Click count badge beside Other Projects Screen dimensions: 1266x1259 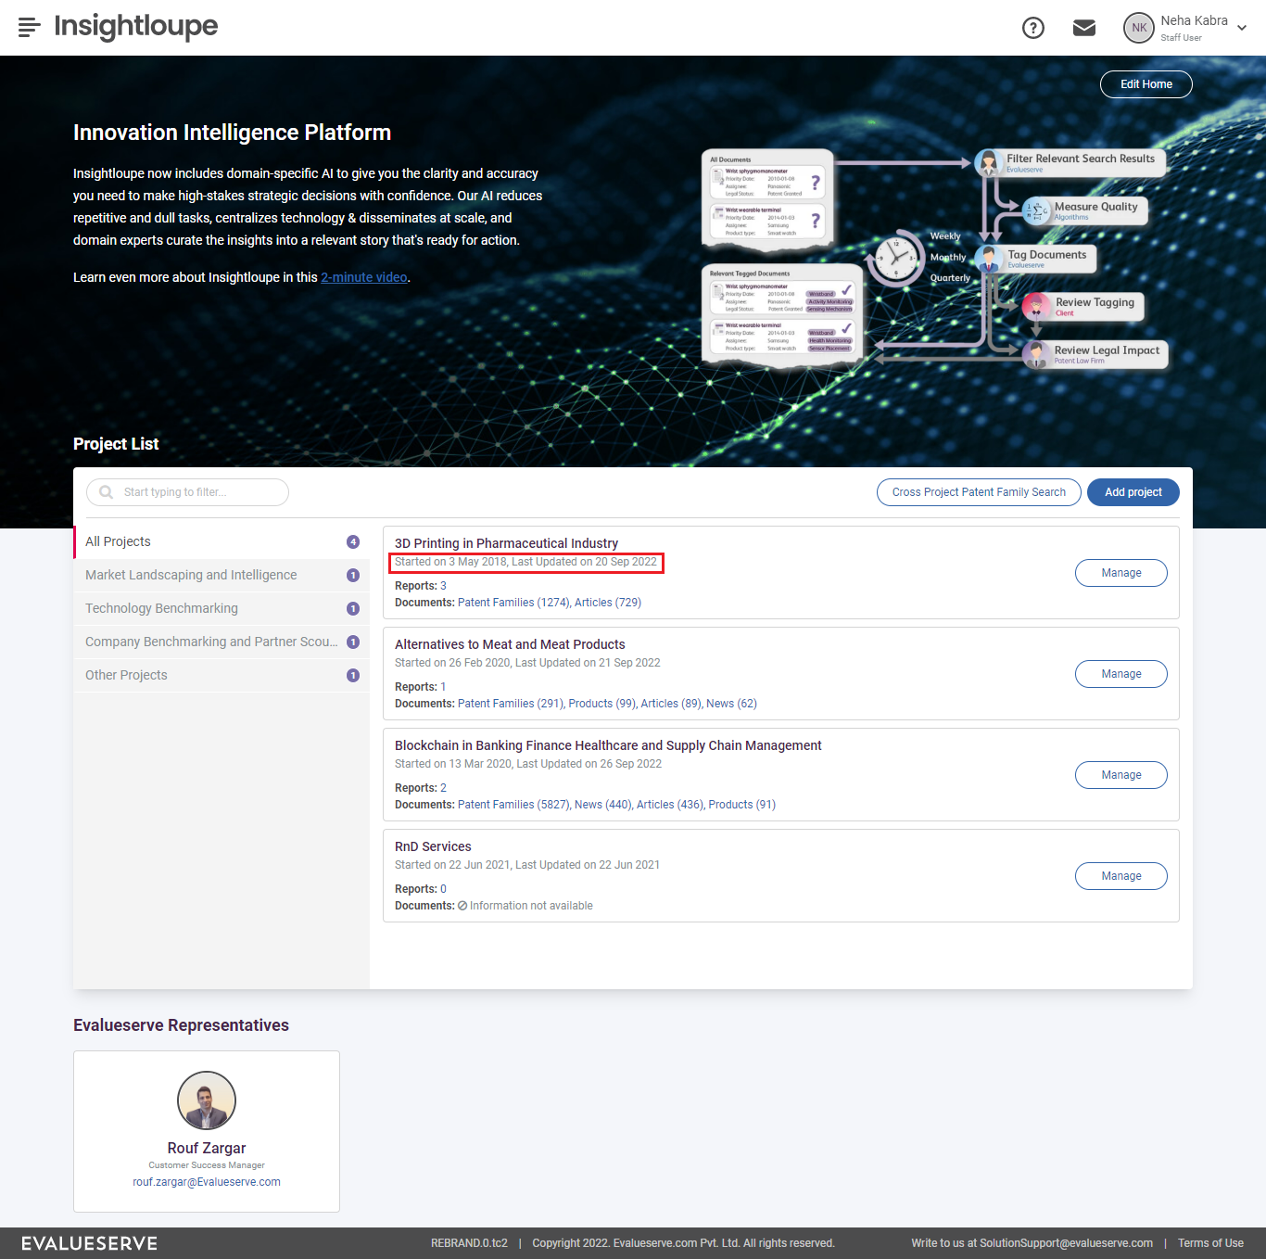point(353,675)
